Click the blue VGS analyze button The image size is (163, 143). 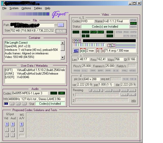pyautogui.click(x=76, y=51)
